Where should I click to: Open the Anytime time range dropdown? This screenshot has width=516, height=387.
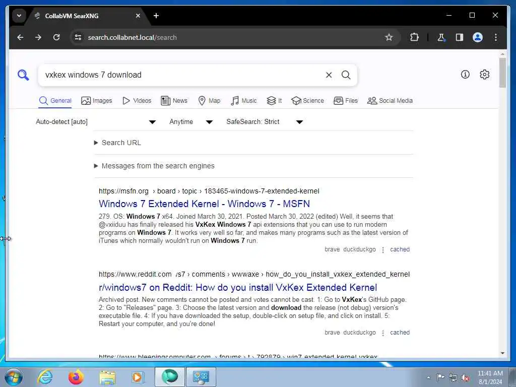(191, 122)
